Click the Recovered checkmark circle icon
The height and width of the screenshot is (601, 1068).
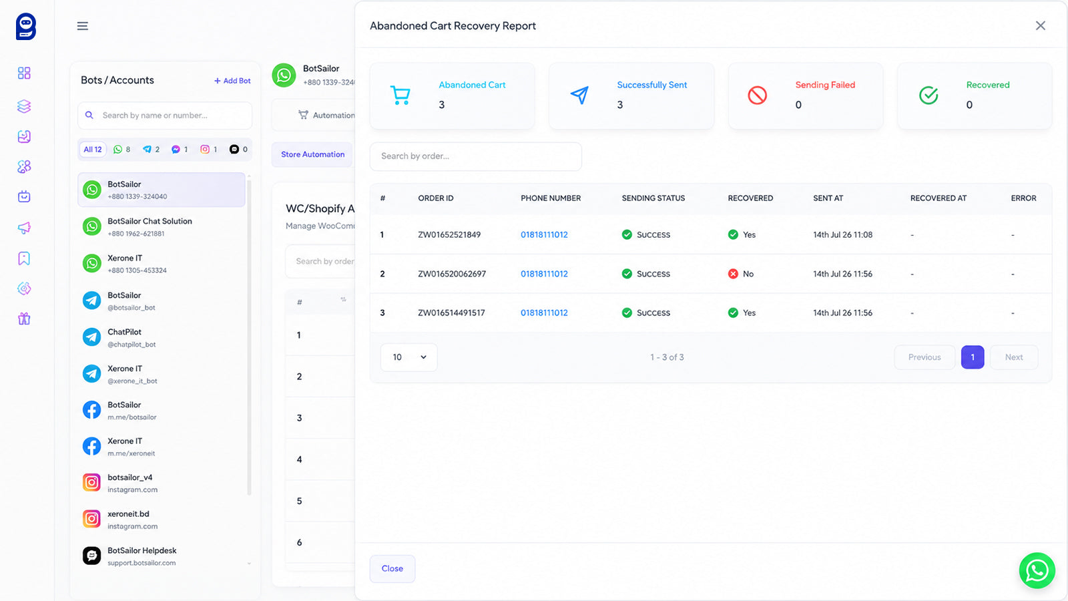click(x=928, y=95)
